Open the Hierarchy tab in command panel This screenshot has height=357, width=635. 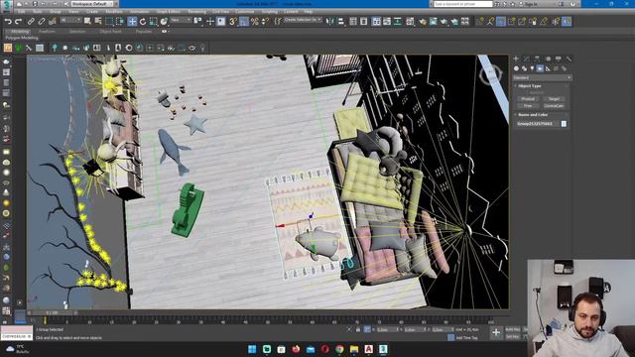tap(537, 59)
